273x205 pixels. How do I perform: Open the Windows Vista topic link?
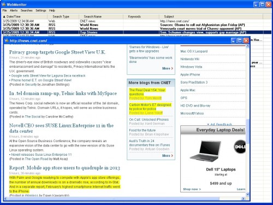[x=191, y=67]
